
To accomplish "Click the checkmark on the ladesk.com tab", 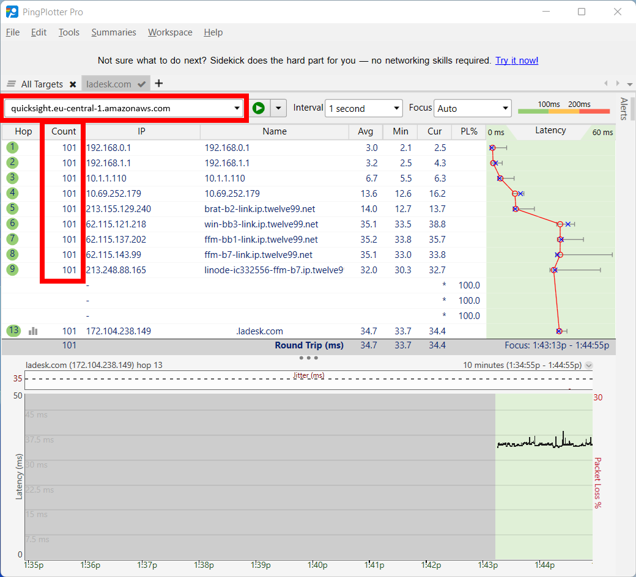I will click(x=142, y=84).
